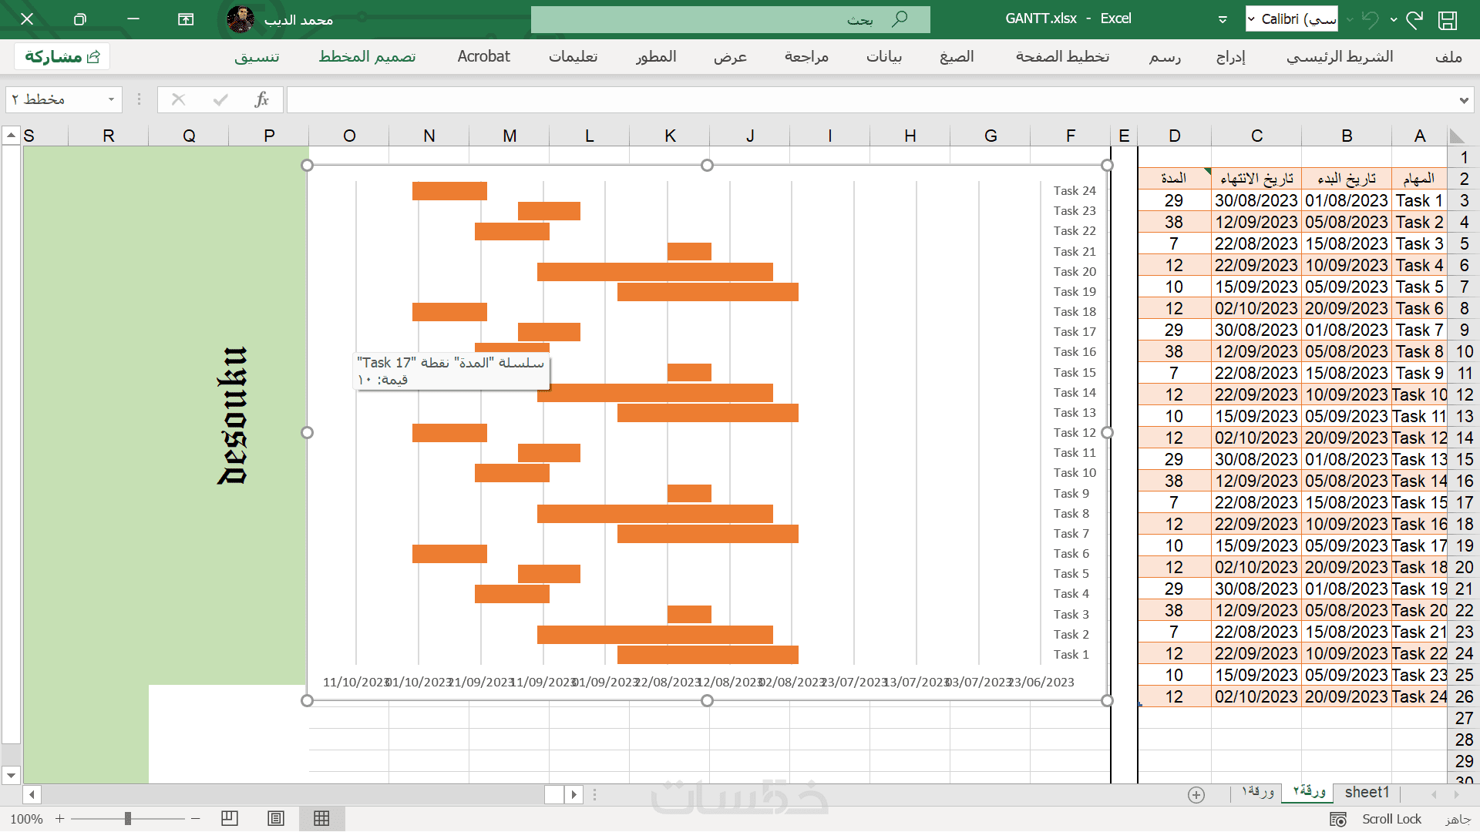The width and height of the screenshot is (1480, 832).
Task: Click the Select All corner triangle
Action: point(1456,136)
